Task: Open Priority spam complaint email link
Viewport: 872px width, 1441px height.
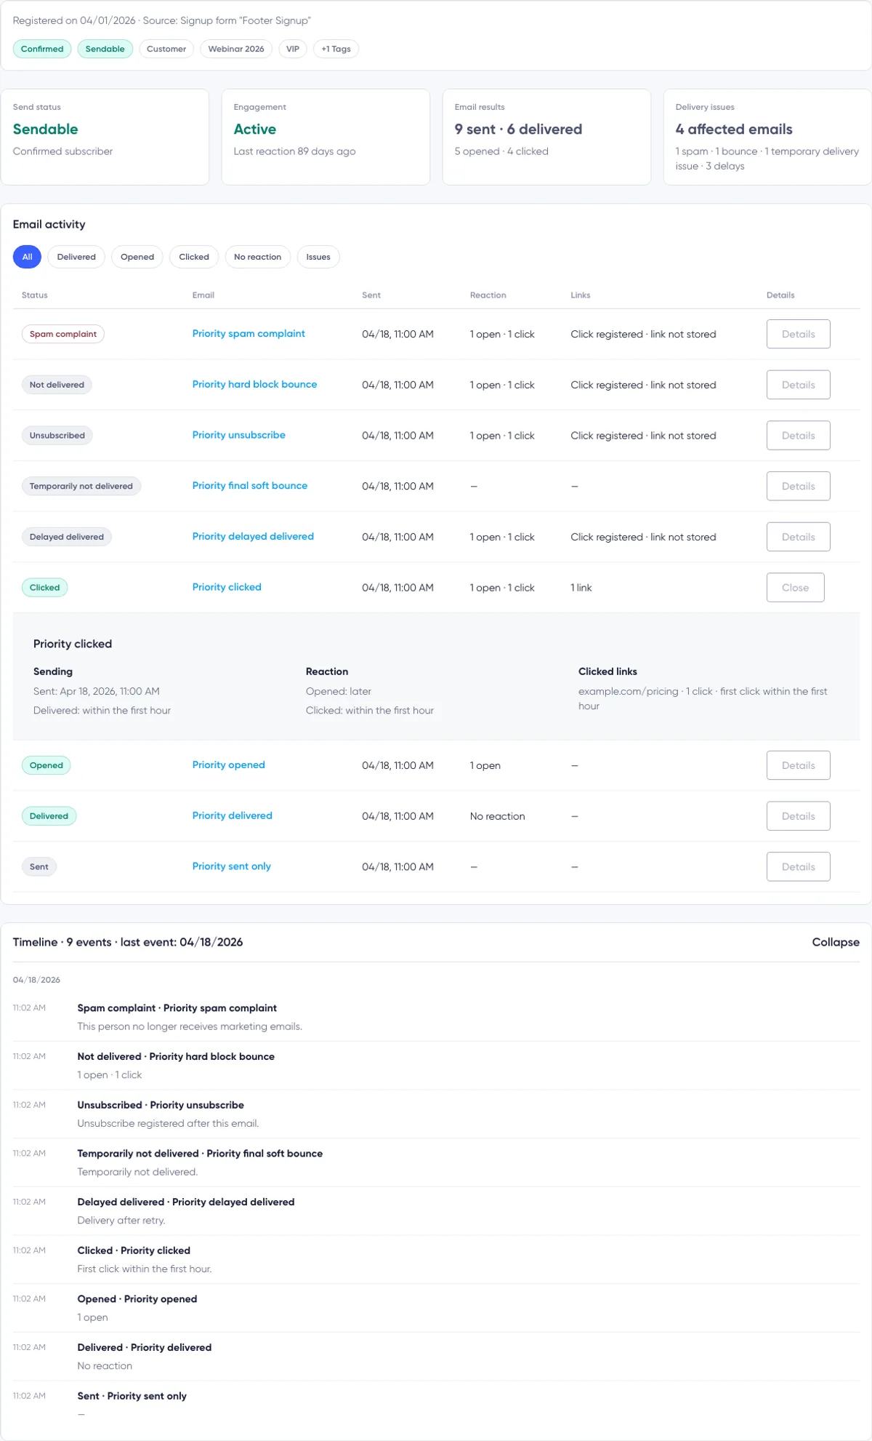Action: (249, 334)
